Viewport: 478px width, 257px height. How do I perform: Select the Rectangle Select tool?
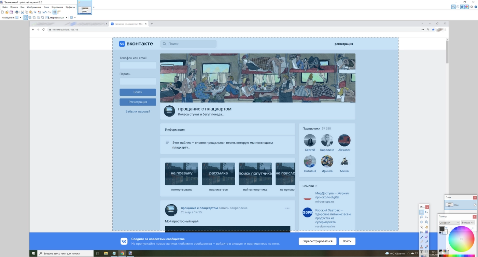[x=422, y=212]
